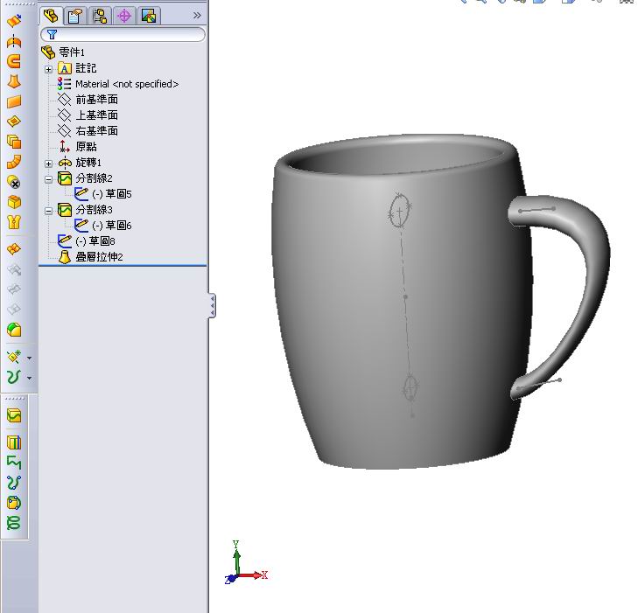638x613 pixels.
Task: Click the rollback bar below 疊層拉伸2
Action: coord(123,266)
